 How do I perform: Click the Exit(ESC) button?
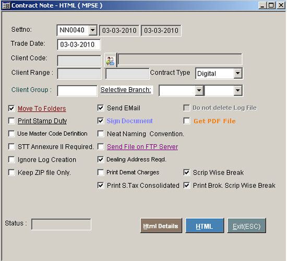247,226
